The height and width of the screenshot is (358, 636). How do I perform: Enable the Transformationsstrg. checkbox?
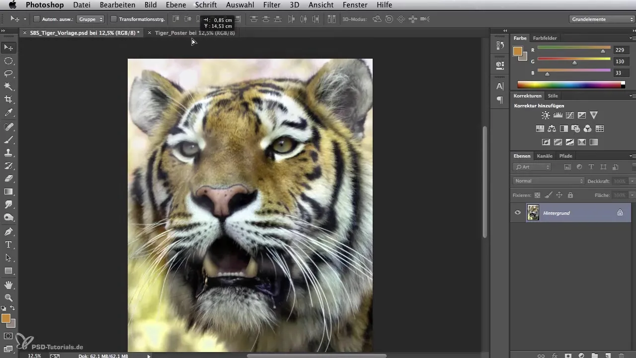(114, 19)
